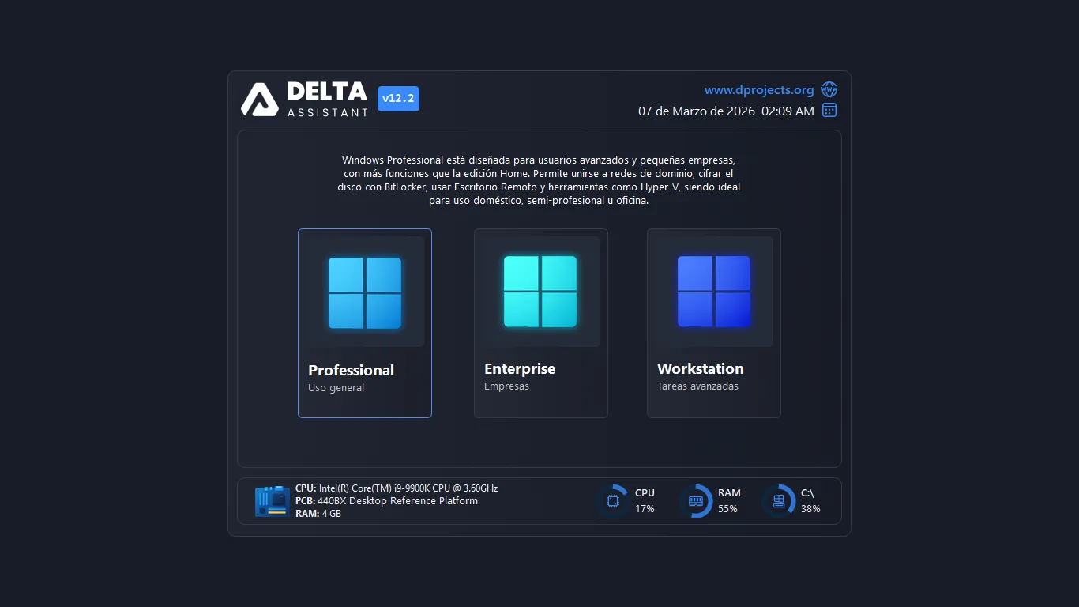
Task: Click the CPU chip usage gauge icon
Action: 612,501
